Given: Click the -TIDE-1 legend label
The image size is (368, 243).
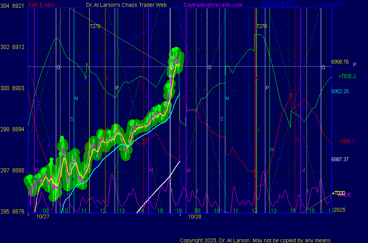Looking at the screenshot, I should (346, 141).
